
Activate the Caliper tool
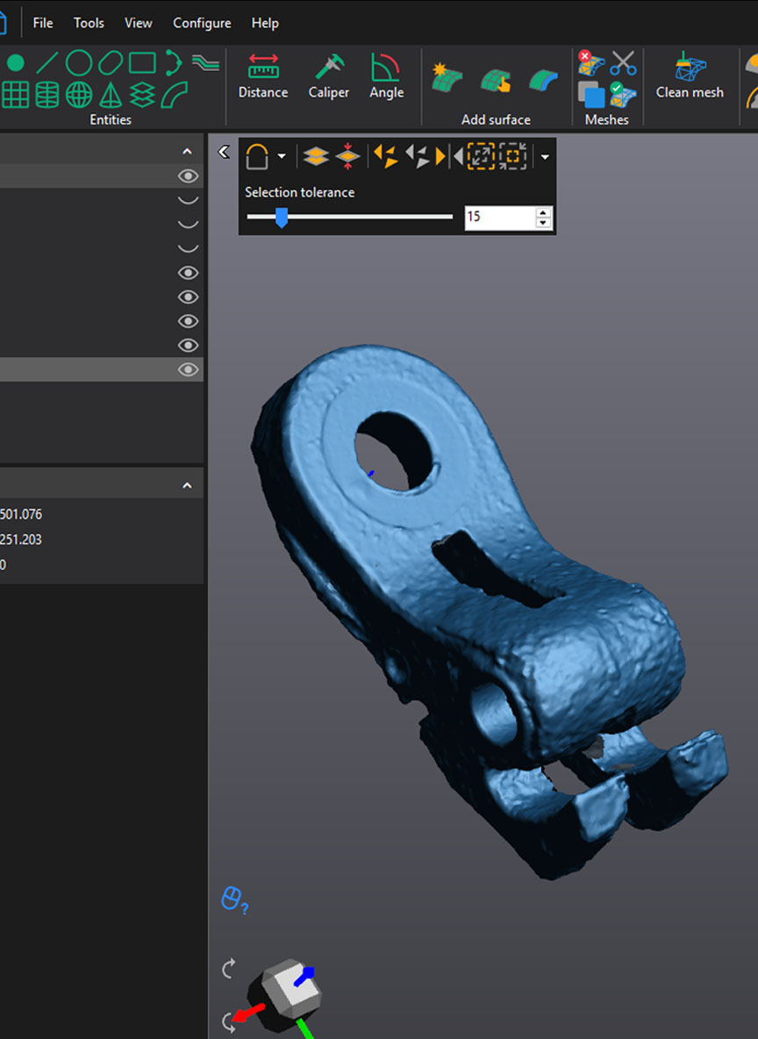tap(328, 76)
